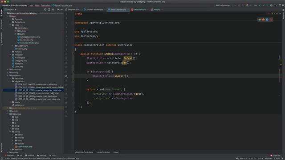Click HomeController in bottom breadcrumb
Image resolution: width=285 pixels, height=160 pixels.
[103, 152]
